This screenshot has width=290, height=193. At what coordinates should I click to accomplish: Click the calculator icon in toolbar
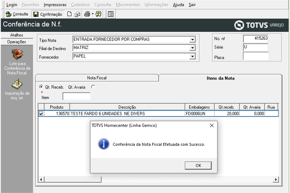111,14
